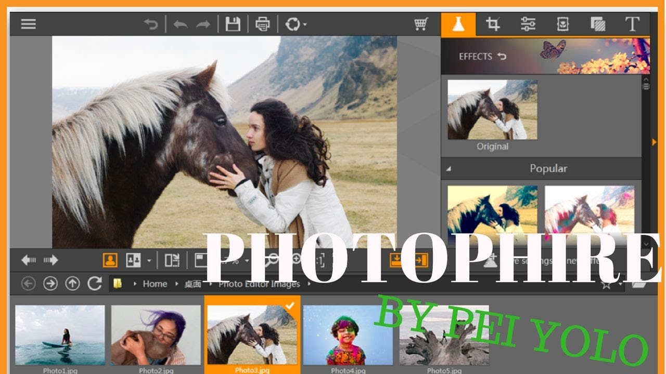Screen dimensions: 666x374
Task: Select Photo1.jpg surfer thumbnail
Action: (x=60, y=335)
